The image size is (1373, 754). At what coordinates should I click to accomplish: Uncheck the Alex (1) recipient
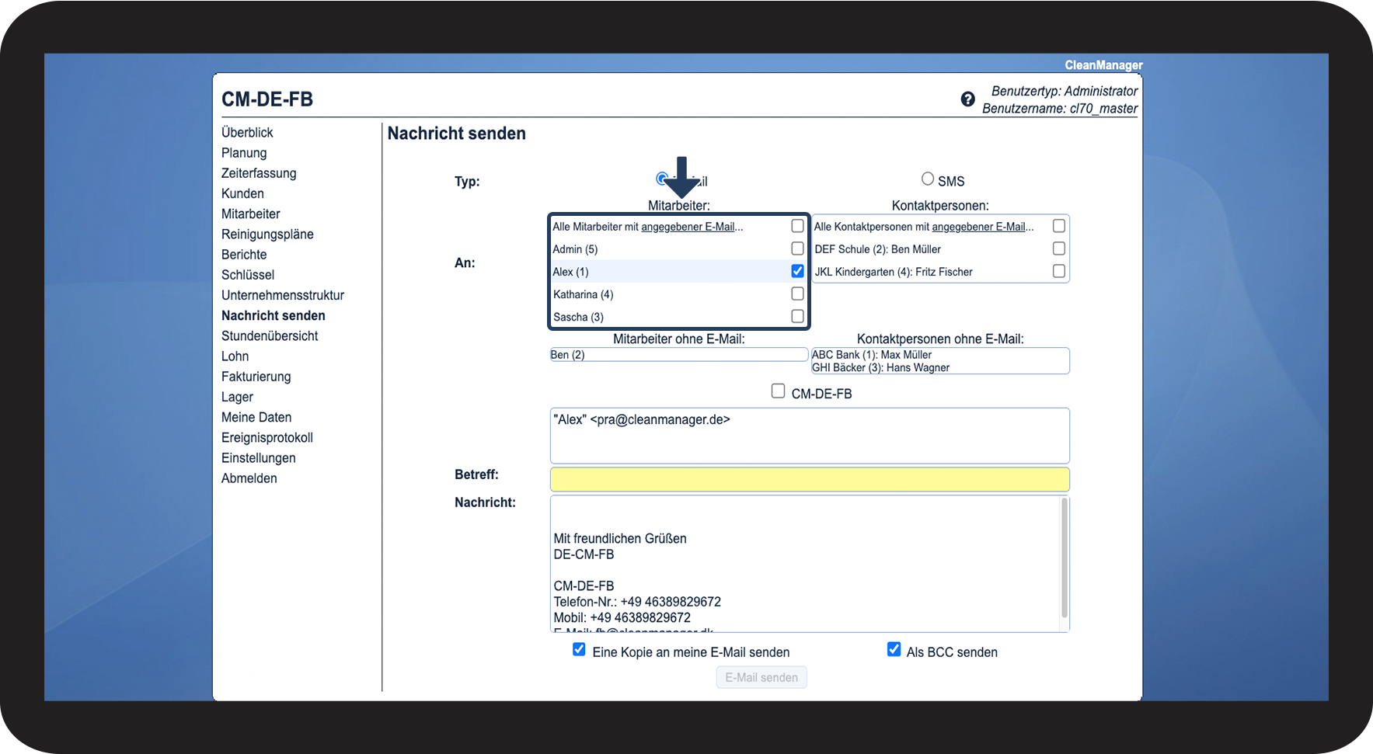point(797,271)
